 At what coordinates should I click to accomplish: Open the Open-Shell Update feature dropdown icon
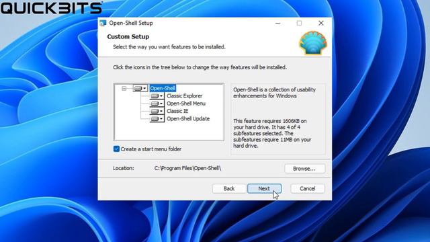(157, 119)
